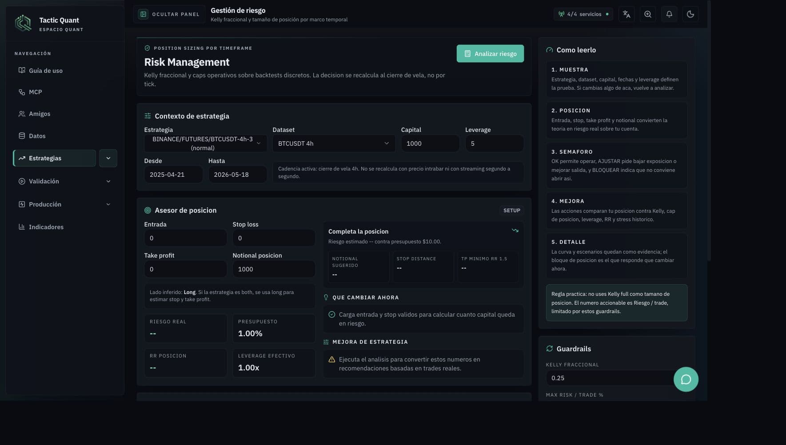This screenshot has height=445, width=786.
Task: Click the check-circle icon beside Carga entrada text
Action: tap(331, 314)
